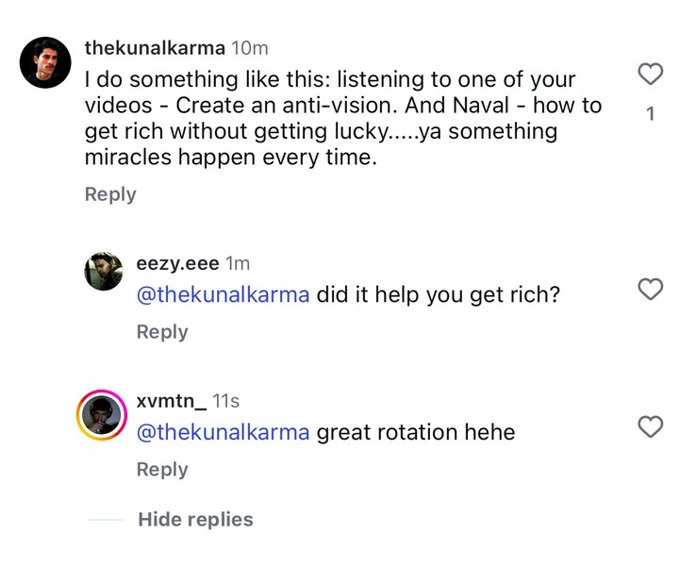Click the xvmtn_ username
The width and height of the screenshot is (696, 566).
172,401
